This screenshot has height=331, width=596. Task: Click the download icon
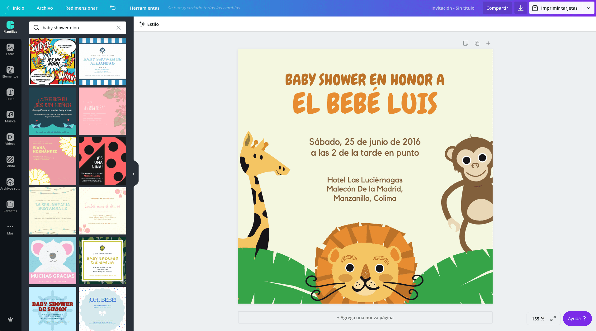520,8
